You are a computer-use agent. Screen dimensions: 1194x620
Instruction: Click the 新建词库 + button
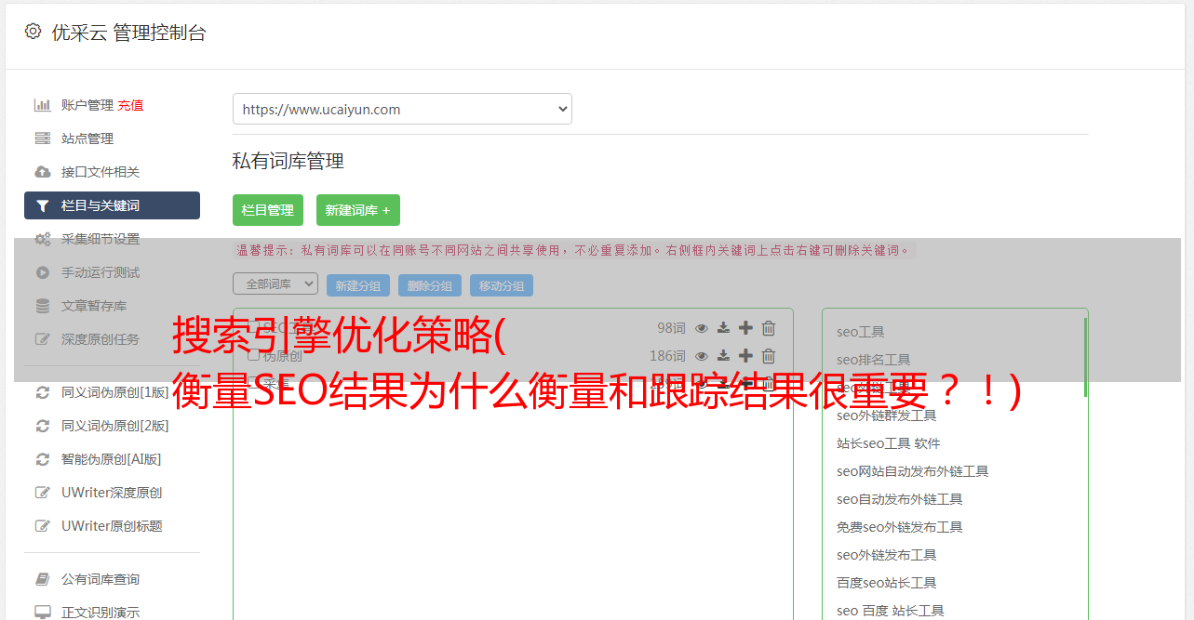(358, 210)
